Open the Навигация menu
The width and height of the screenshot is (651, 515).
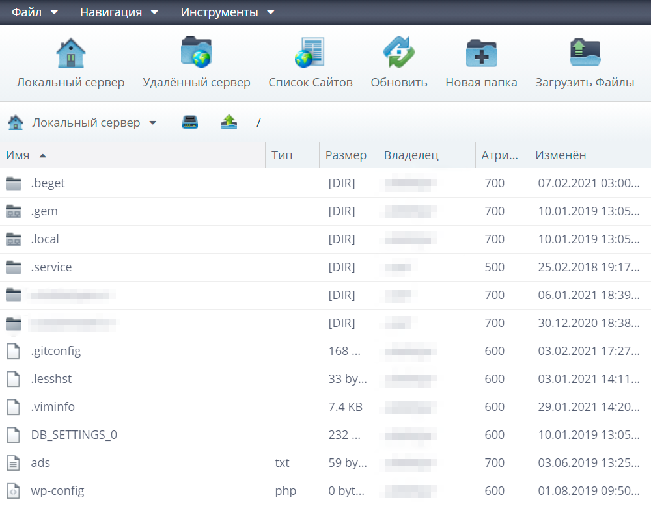(x=119, y=12)
